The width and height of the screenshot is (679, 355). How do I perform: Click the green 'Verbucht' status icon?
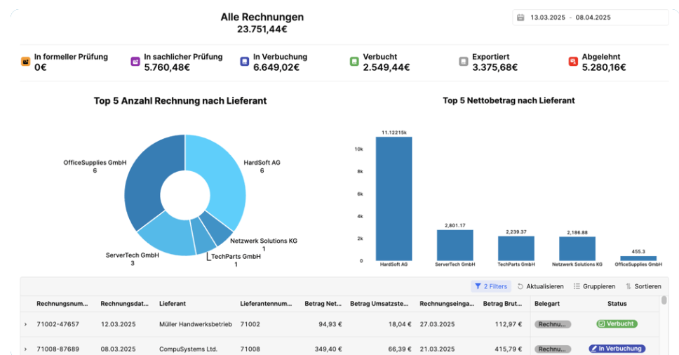354,62
